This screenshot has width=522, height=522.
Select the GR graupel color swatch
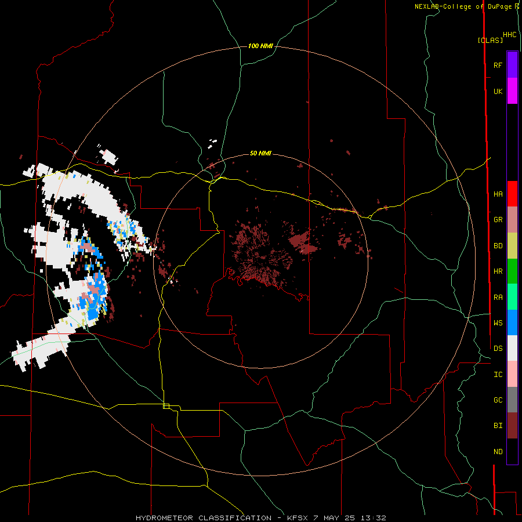pyautogui.click(x=512, y=220)
